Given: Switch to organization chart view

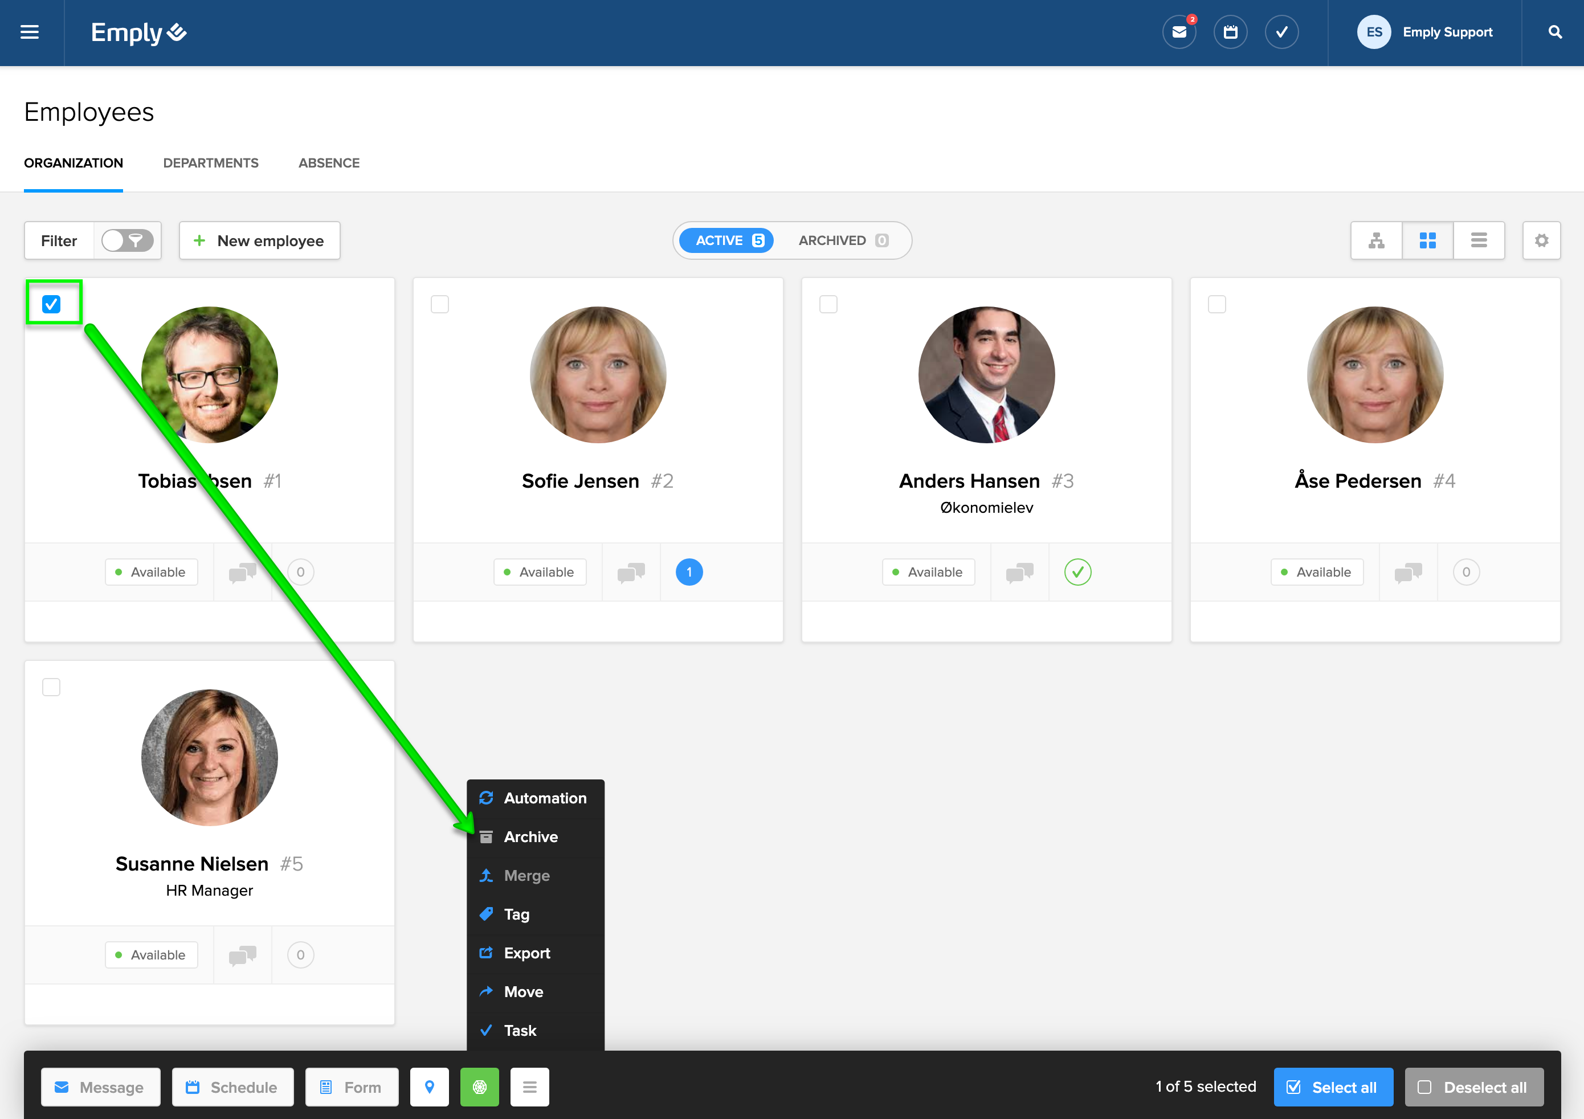Looking at the screenshot, I should click(x=1377, y=241).
